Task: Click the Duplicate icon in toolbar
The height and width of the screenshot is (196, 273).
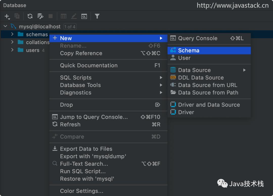Action: (x=17, y=16)
